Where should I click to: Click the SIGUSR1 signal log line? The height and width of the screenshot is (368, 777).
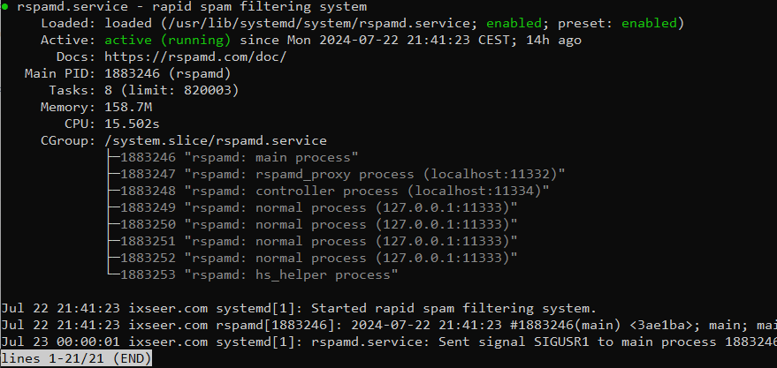[389, 342]
